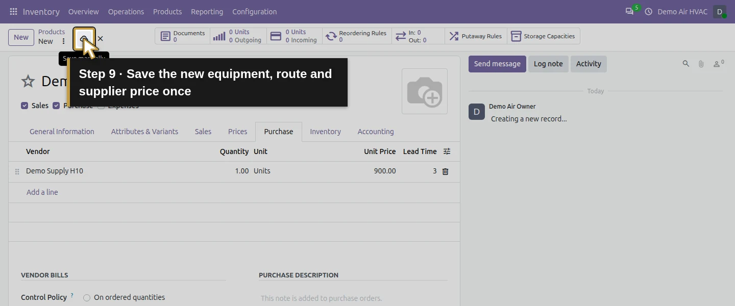The image size is (735, 306).
Task: Edit the lead time value 3
Action: (420, 171)
